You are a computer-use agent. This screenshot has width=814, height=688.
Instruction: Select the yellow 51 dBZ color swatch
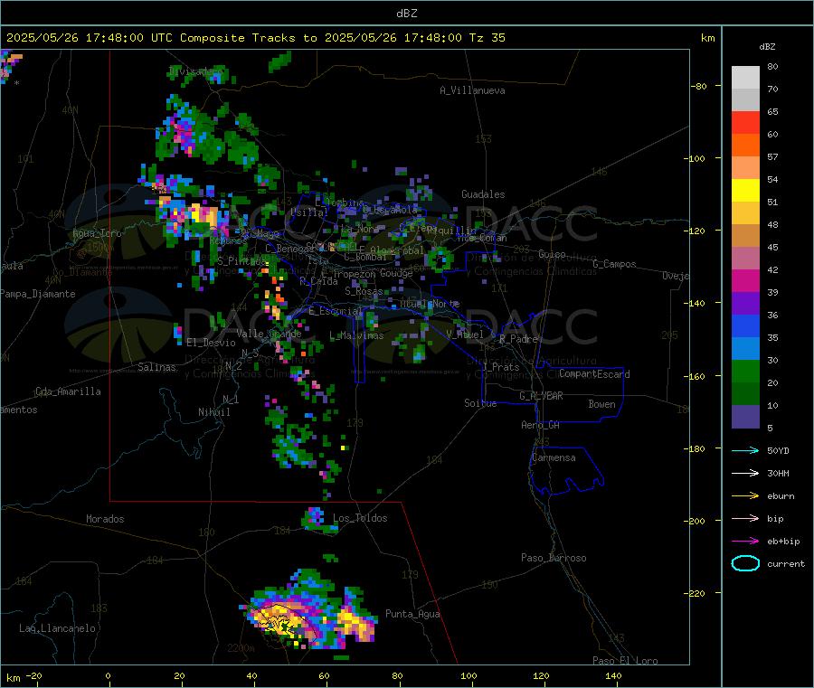coord(745,191)
